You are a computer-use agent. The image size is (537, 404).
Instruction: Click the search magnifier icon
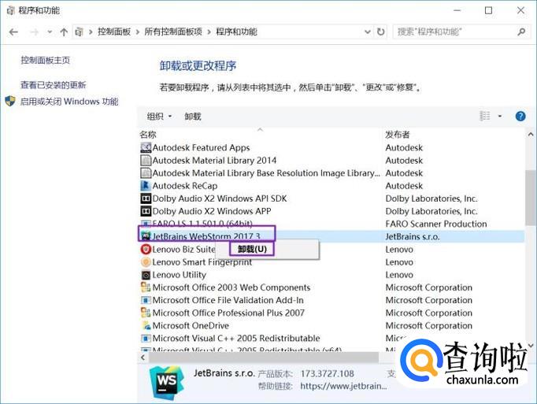click(521, 32)
